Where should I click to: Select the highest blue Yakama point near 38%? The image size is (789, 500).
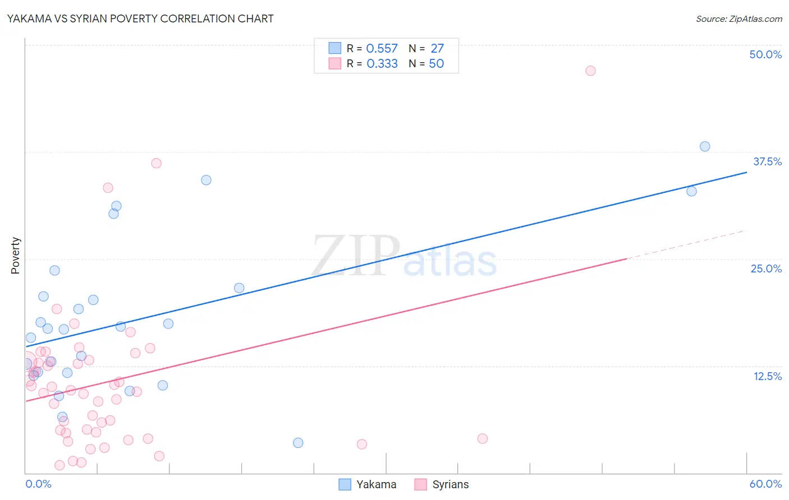point(705,146)
